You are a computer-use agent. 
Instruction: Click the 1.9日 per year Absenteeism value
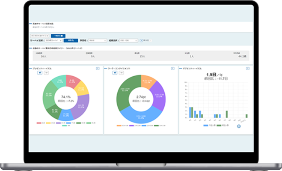[214, 75]
